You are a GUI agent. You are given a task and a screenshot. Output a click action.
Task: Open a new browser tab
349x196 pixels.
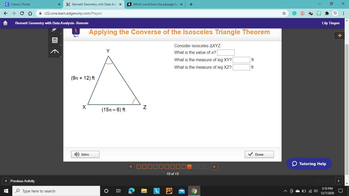[191, 4]
